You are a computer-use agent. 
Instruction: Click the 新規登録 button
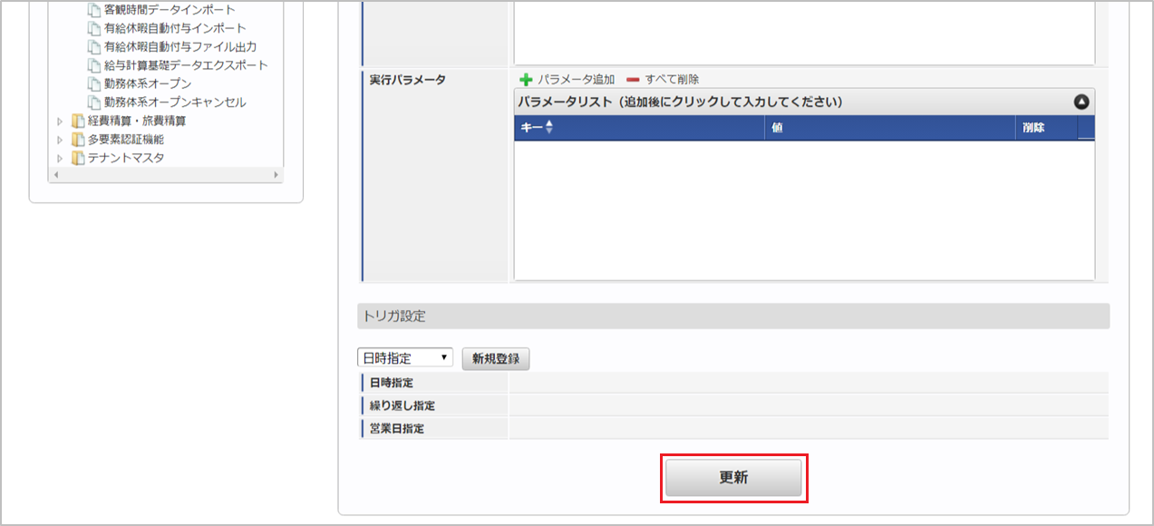point(496,358)
